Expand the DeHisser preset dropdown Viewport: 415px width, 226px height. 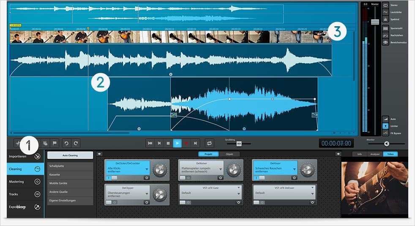pyautogui.click(x=294, y=169)
